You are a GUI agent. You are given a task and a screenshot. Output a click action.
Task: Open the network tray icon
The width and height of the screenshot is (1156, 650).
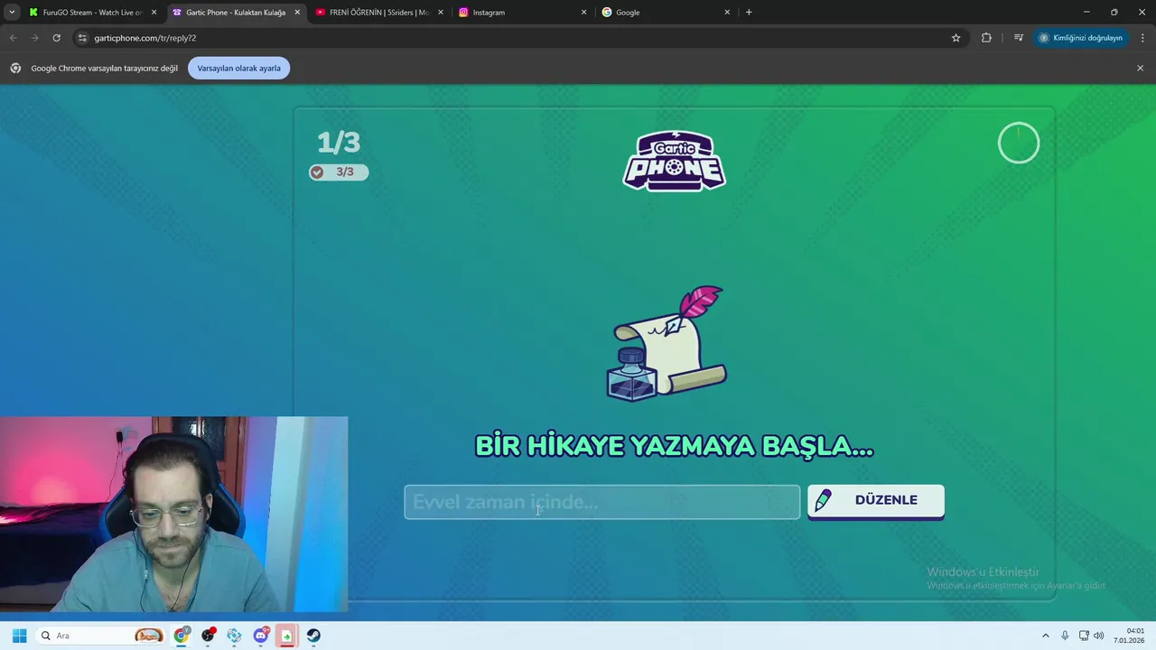pos(1084,636)
